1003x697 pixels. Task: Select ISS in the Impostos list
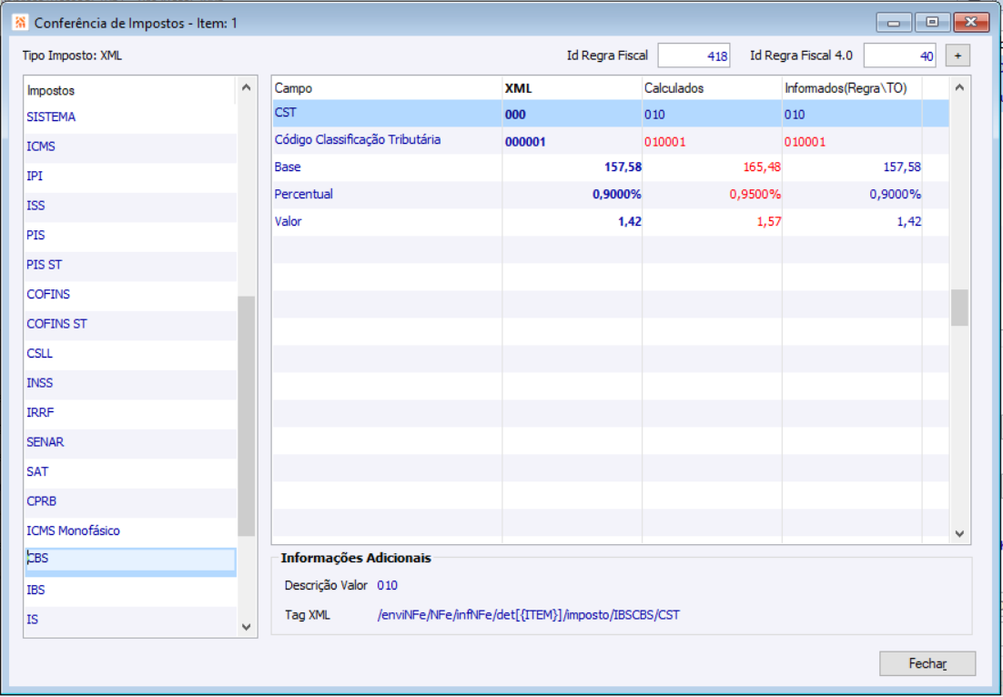coord(130,206)
